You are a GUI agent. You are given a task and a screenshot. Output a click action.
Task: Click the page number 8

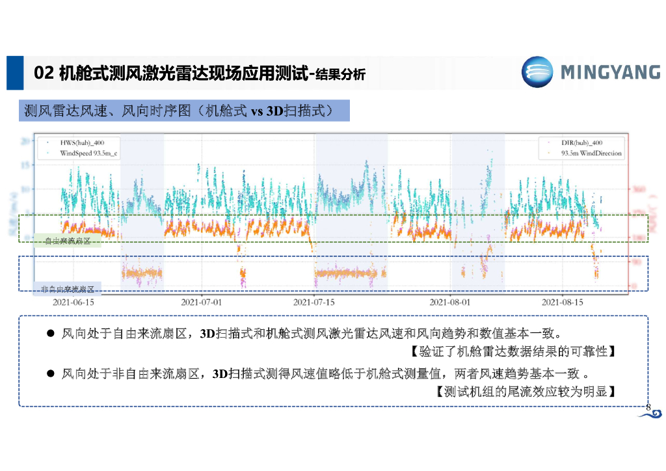[647, 407]
